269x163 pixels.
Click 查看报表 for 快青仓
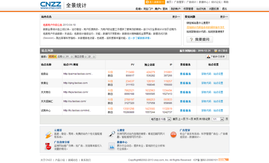click(185, 83)
